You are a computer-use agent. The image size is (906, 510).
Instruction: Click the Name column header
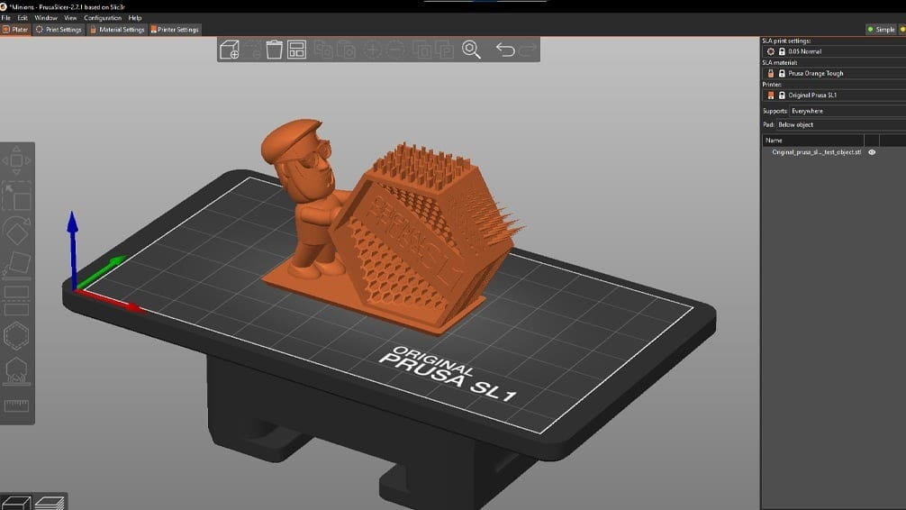pos(813,141)
